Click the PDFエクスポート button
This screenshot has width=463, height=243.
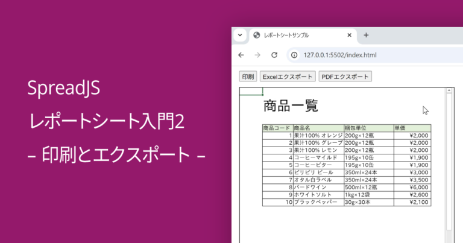[345, 77]
